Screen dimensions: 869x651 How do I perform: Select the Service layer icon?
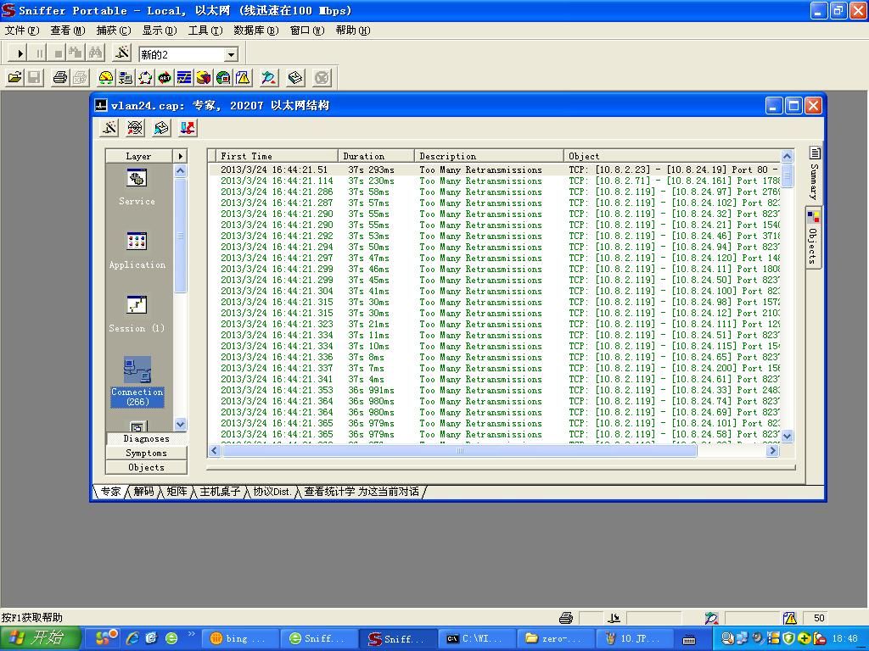coord(137,178)
